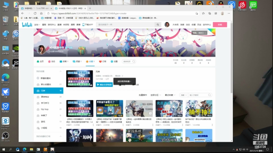Click 批量操作 batch operation link

click(143, 95)
